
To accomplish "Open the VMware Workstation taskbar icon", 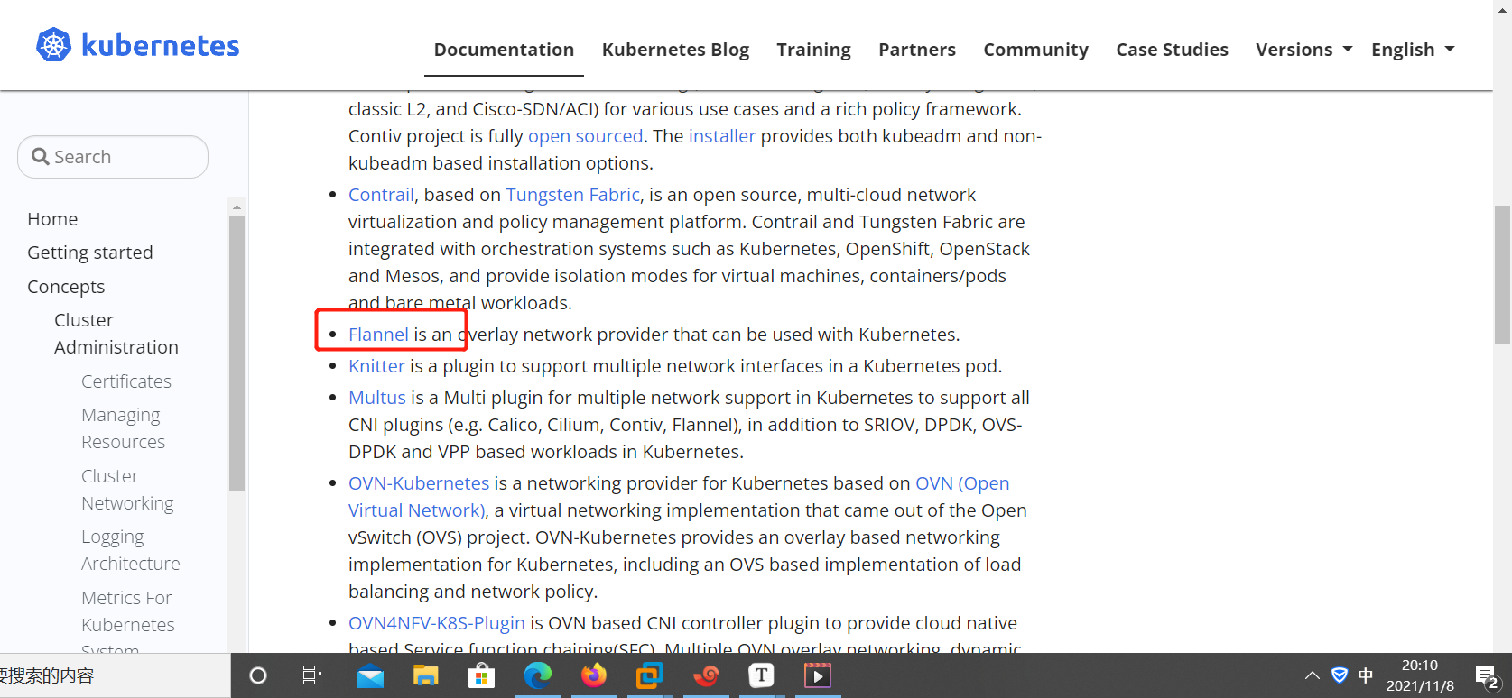I will tap(649, 675).
